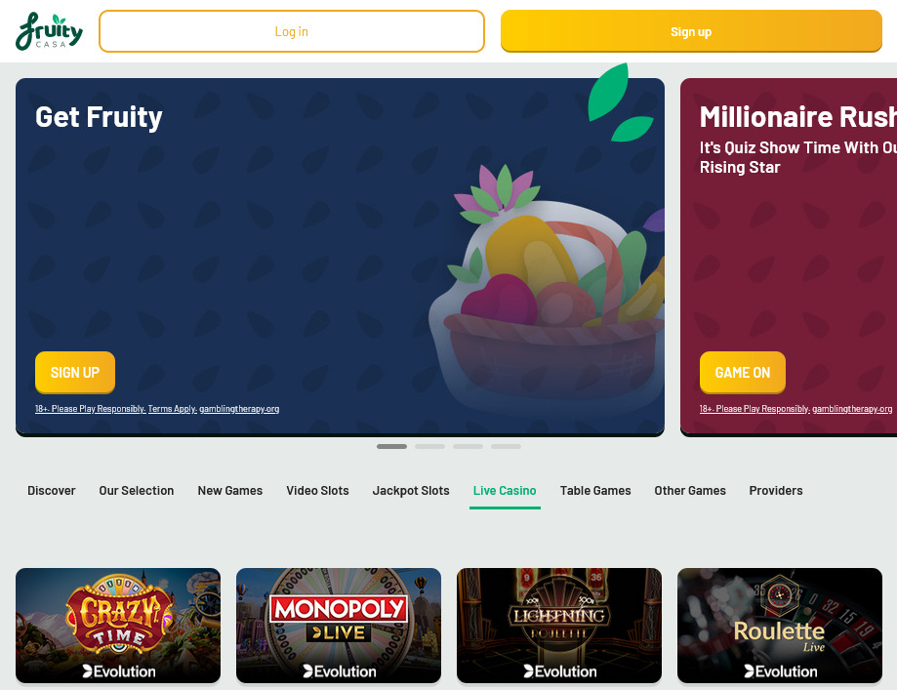This screenshot has width=897, height=690.
Task: Select the first carousel indicator
Action: point(391,446)
